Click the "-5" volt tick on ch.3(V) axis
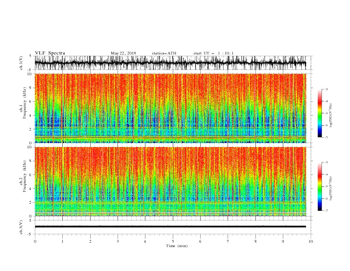The width and height of the screenshot is (350, 271). point(30,234)
